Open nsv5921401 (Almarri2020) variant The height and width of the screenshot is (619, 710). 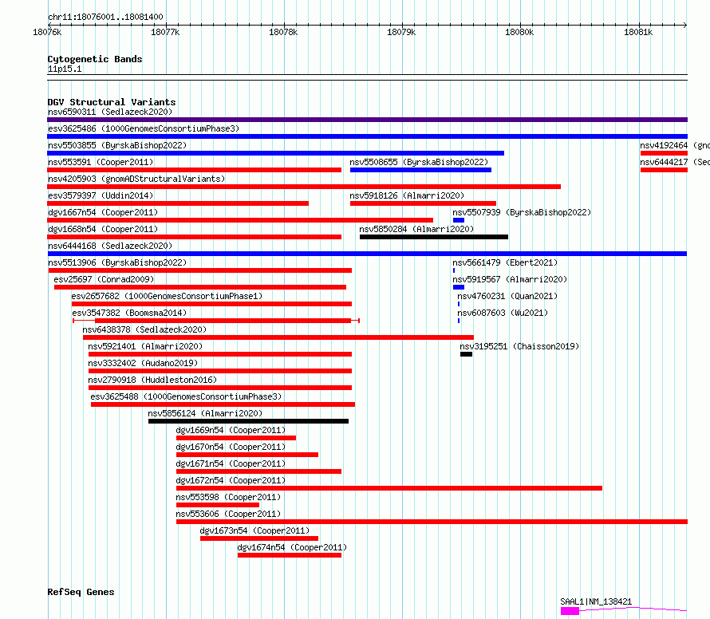145,346
